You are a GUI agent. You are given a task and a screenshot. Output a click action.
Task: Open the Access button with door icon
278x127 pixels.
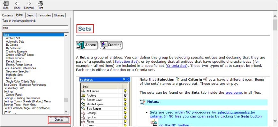pos(87,45)
